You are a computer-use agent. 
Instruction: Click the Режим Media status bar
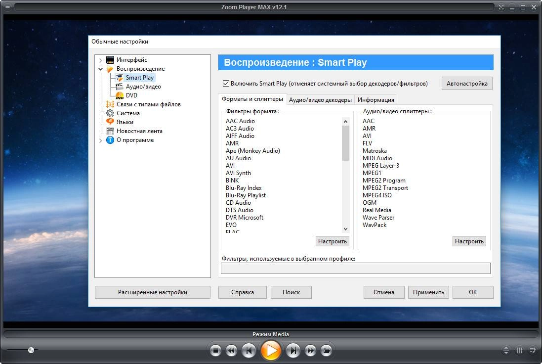[x=271, y=334]
